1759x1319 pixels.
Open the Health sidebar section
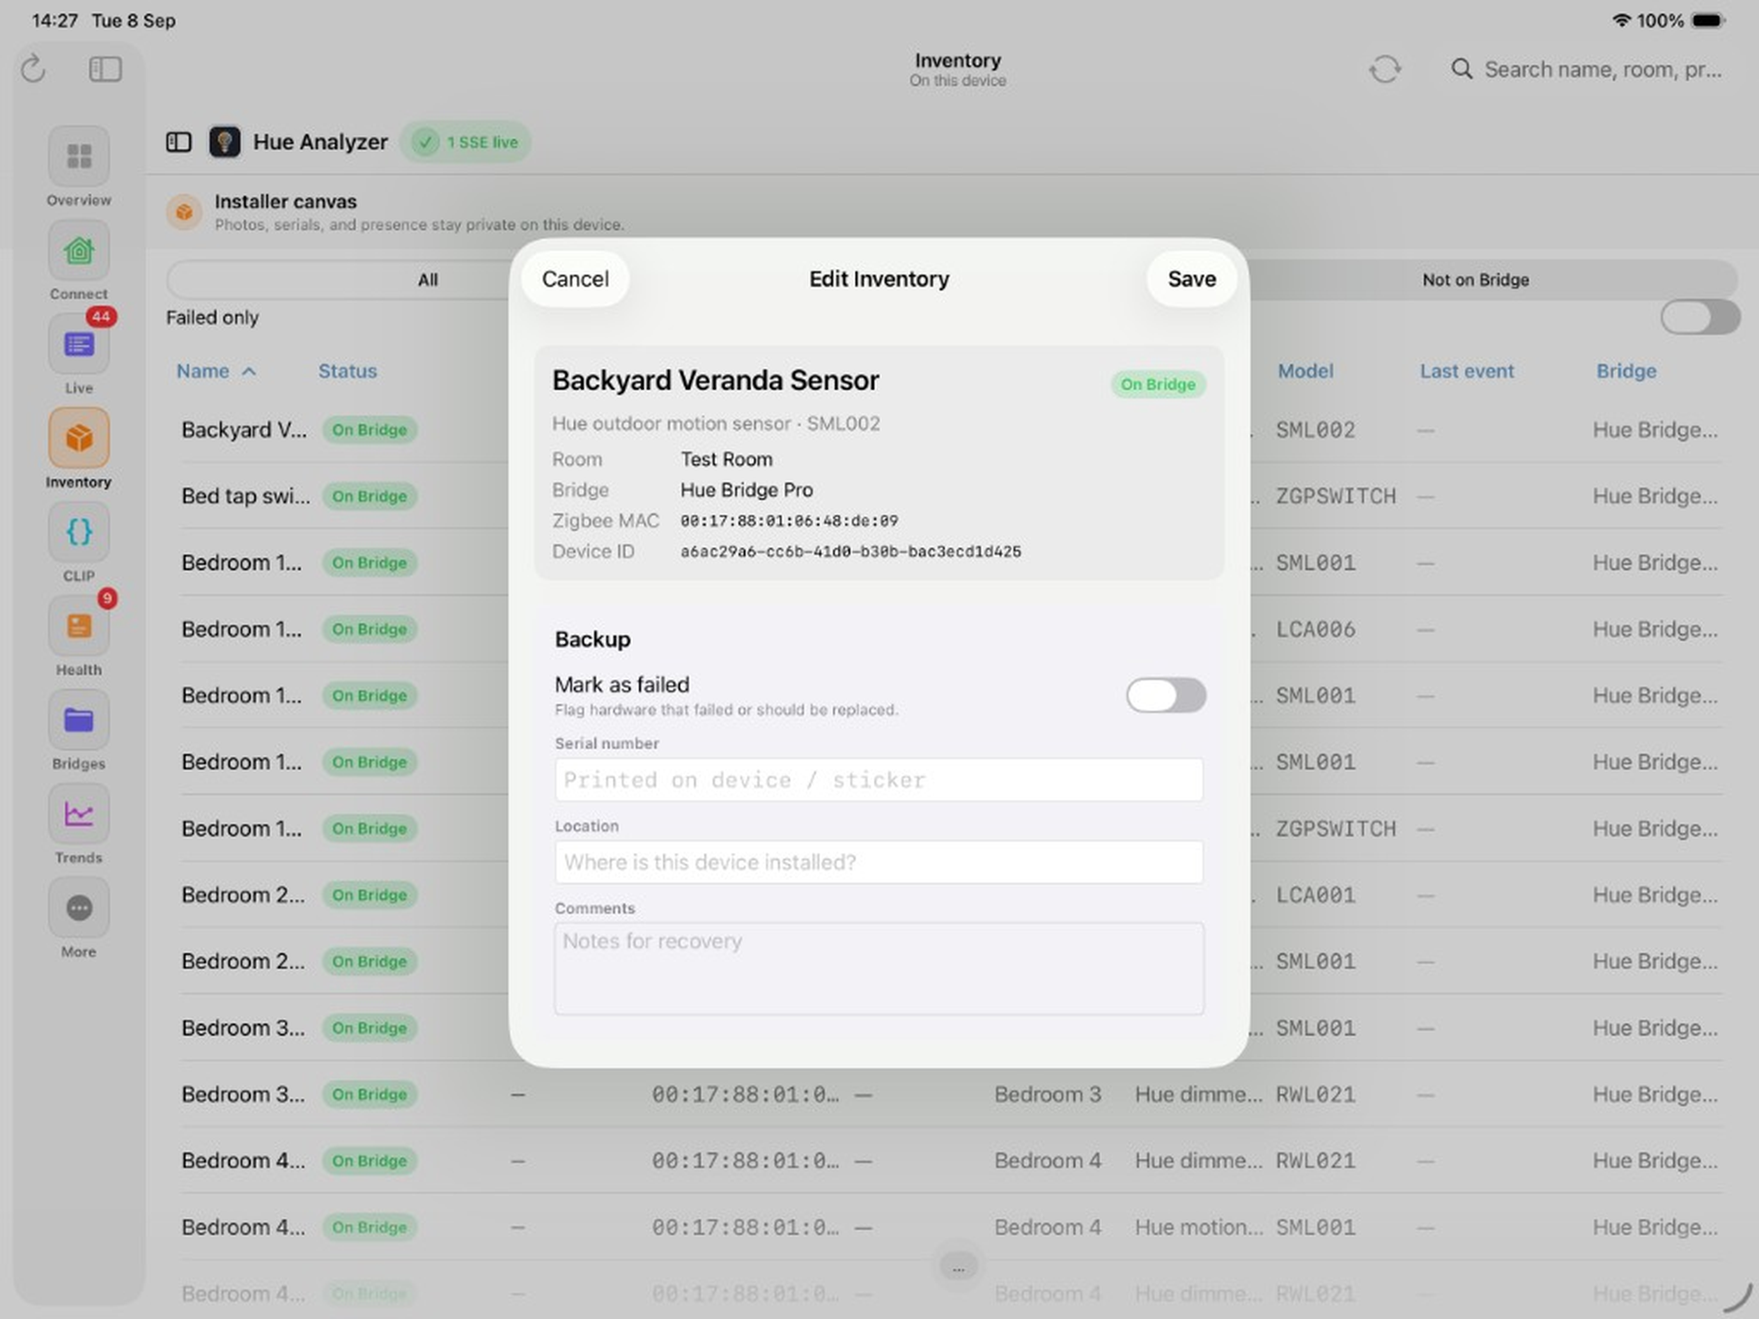[x=79, y=626]
